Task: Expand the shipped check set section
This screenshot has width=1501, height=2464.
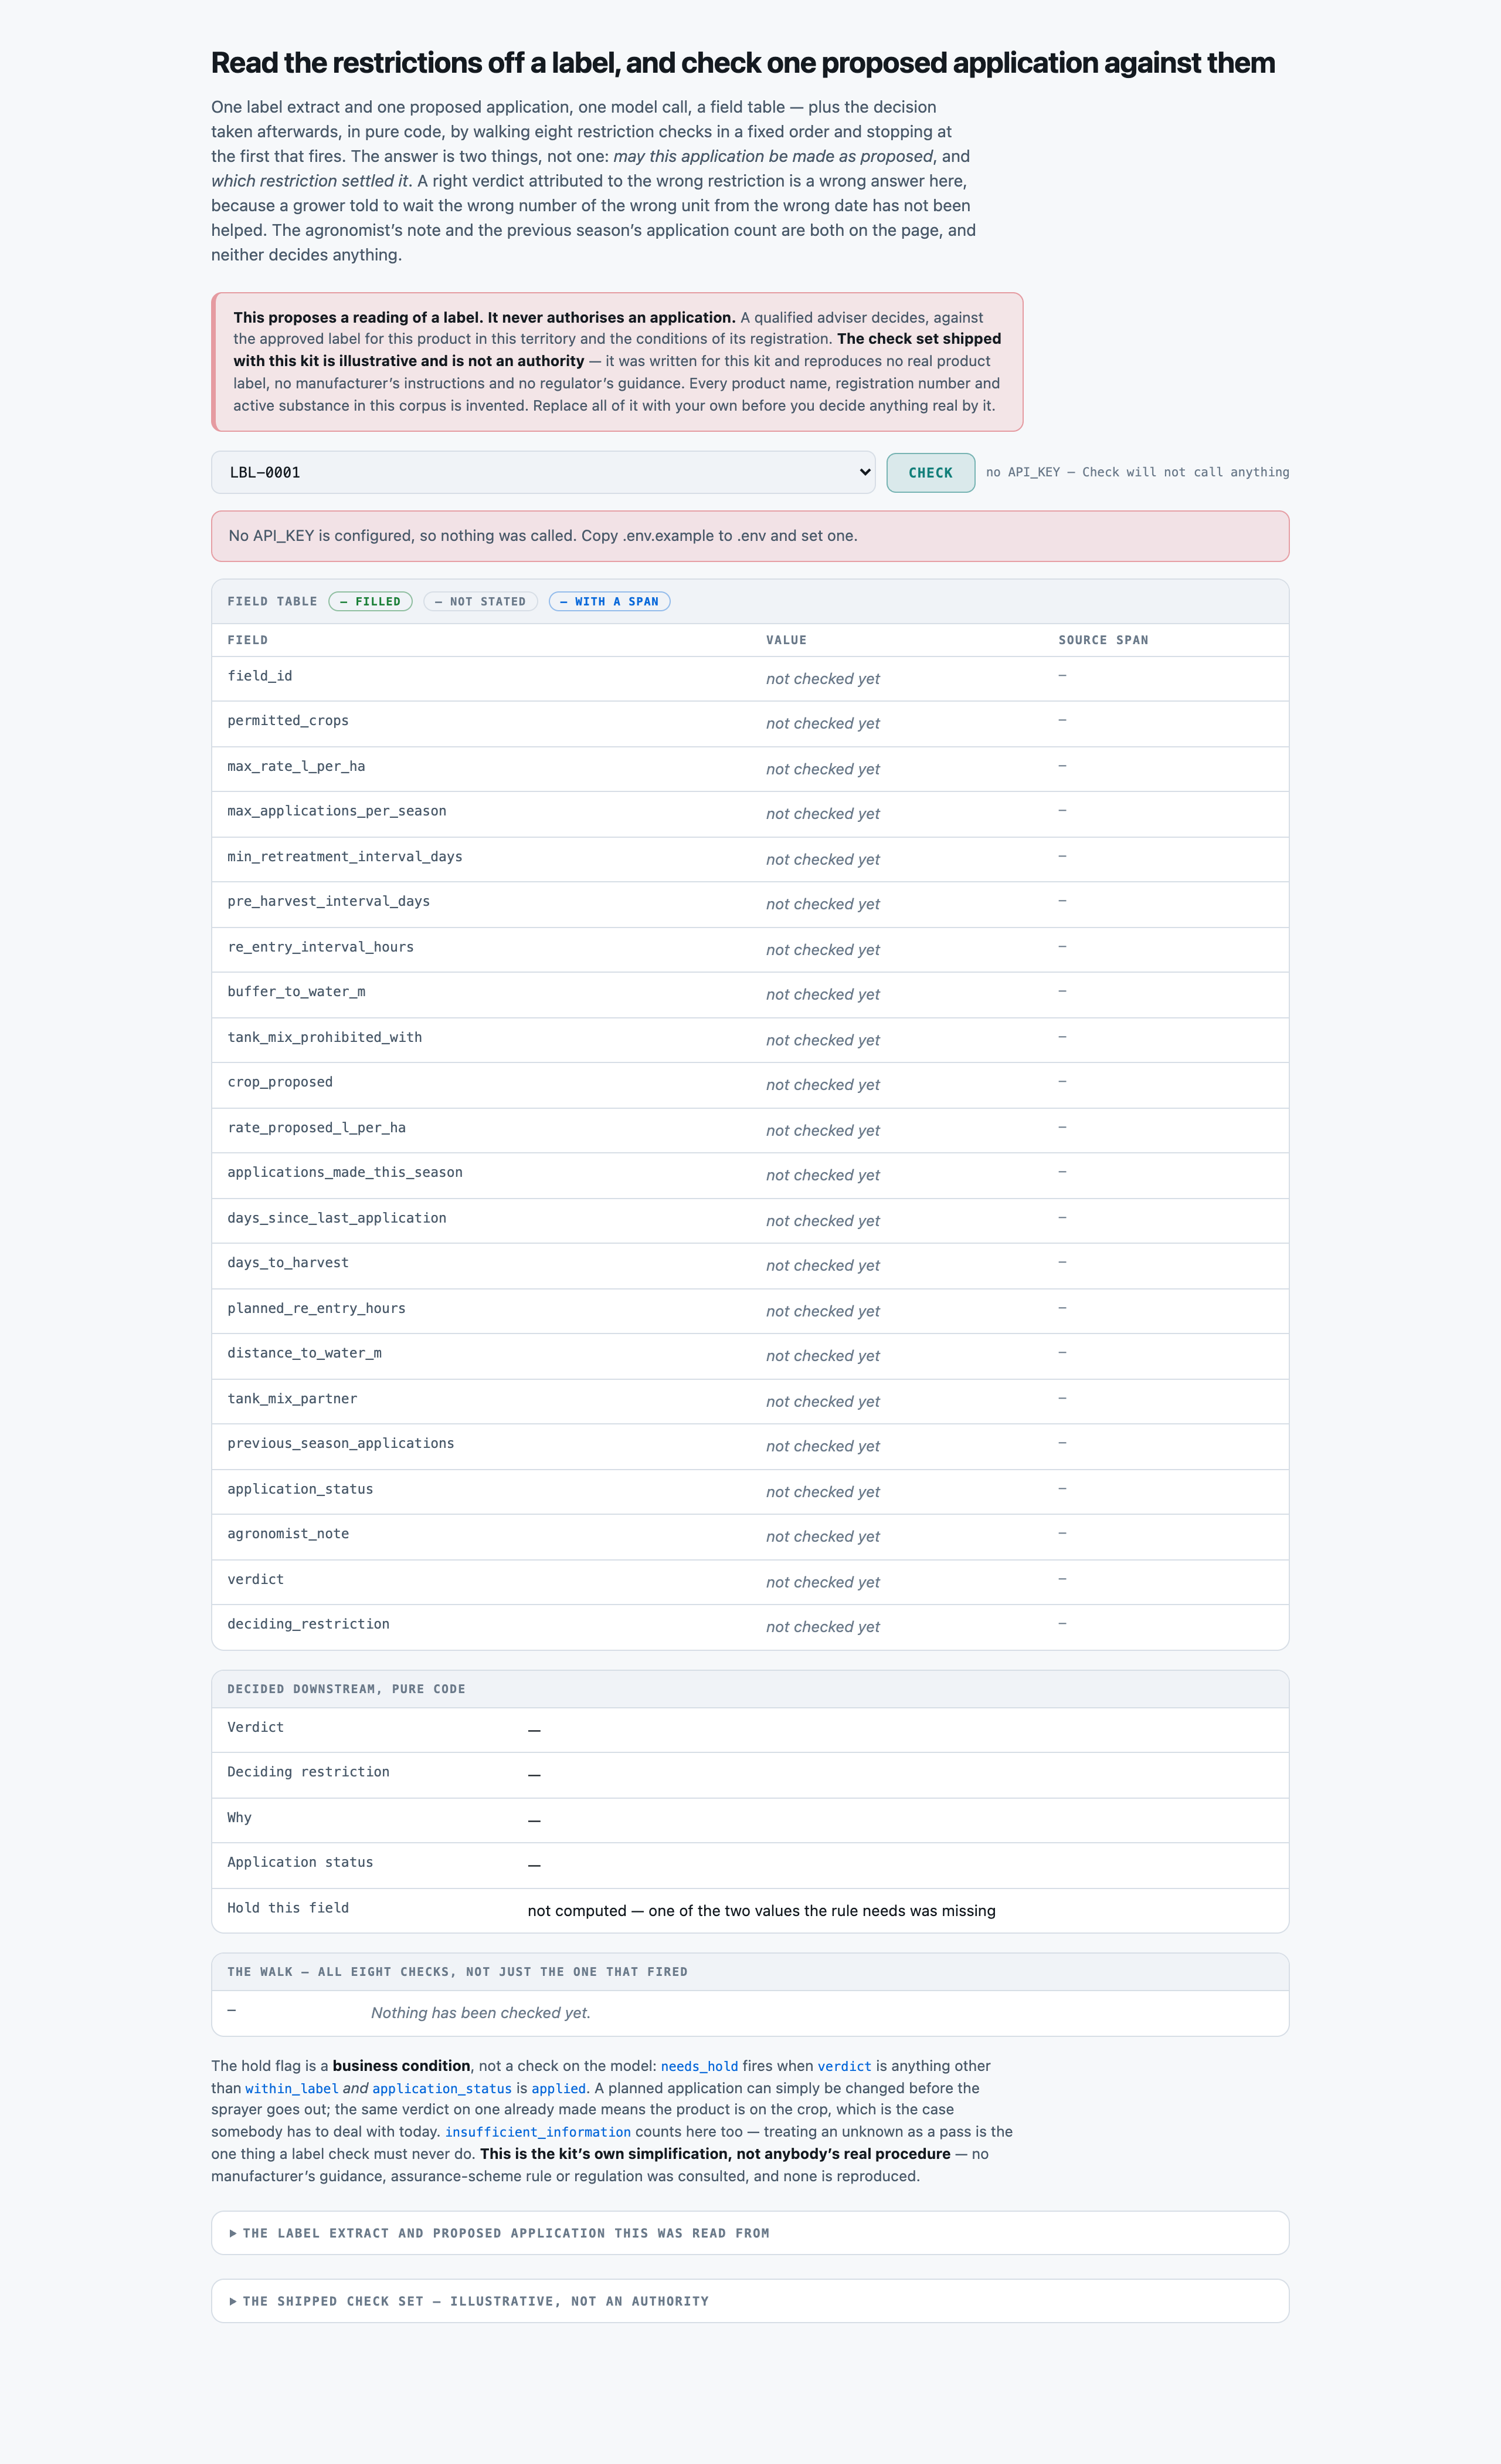Action: tap(749, 2301)
